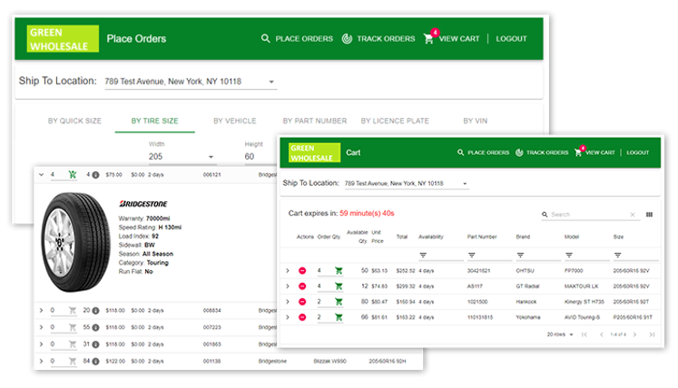Image resolution: width=678 pixels, height=388 pixels.
Task: Open Ship To Location dropdown in Cart window
Action: point(407,184)
